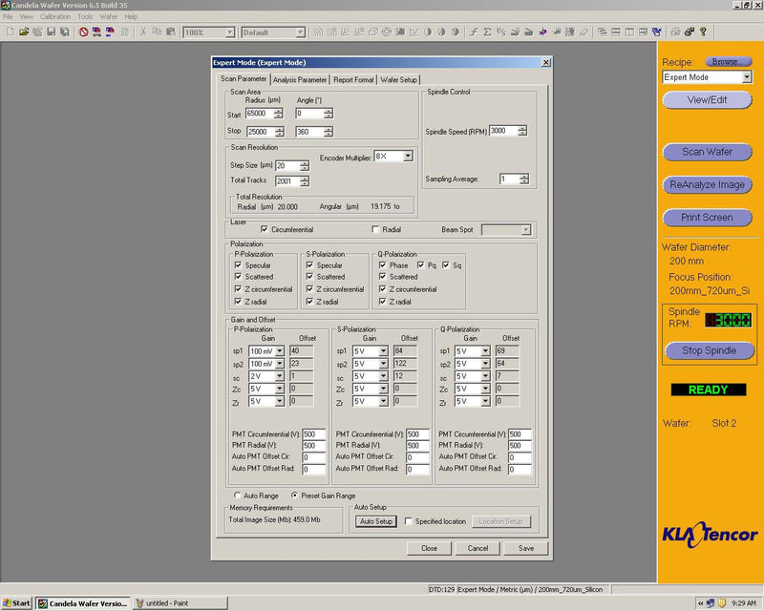Switch to the Analysis Parameter tab
This screenshot has height=611, width=764.
(x=301, y=80)
